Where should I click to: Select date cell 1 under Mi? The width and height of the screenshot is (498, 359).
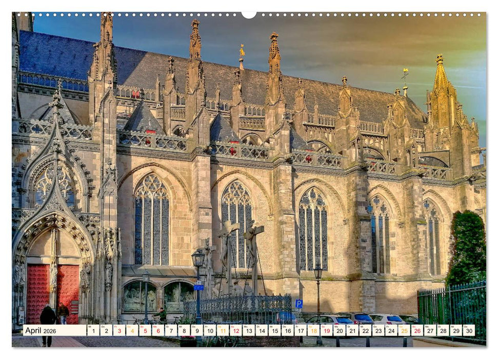(x=92, y=331)
